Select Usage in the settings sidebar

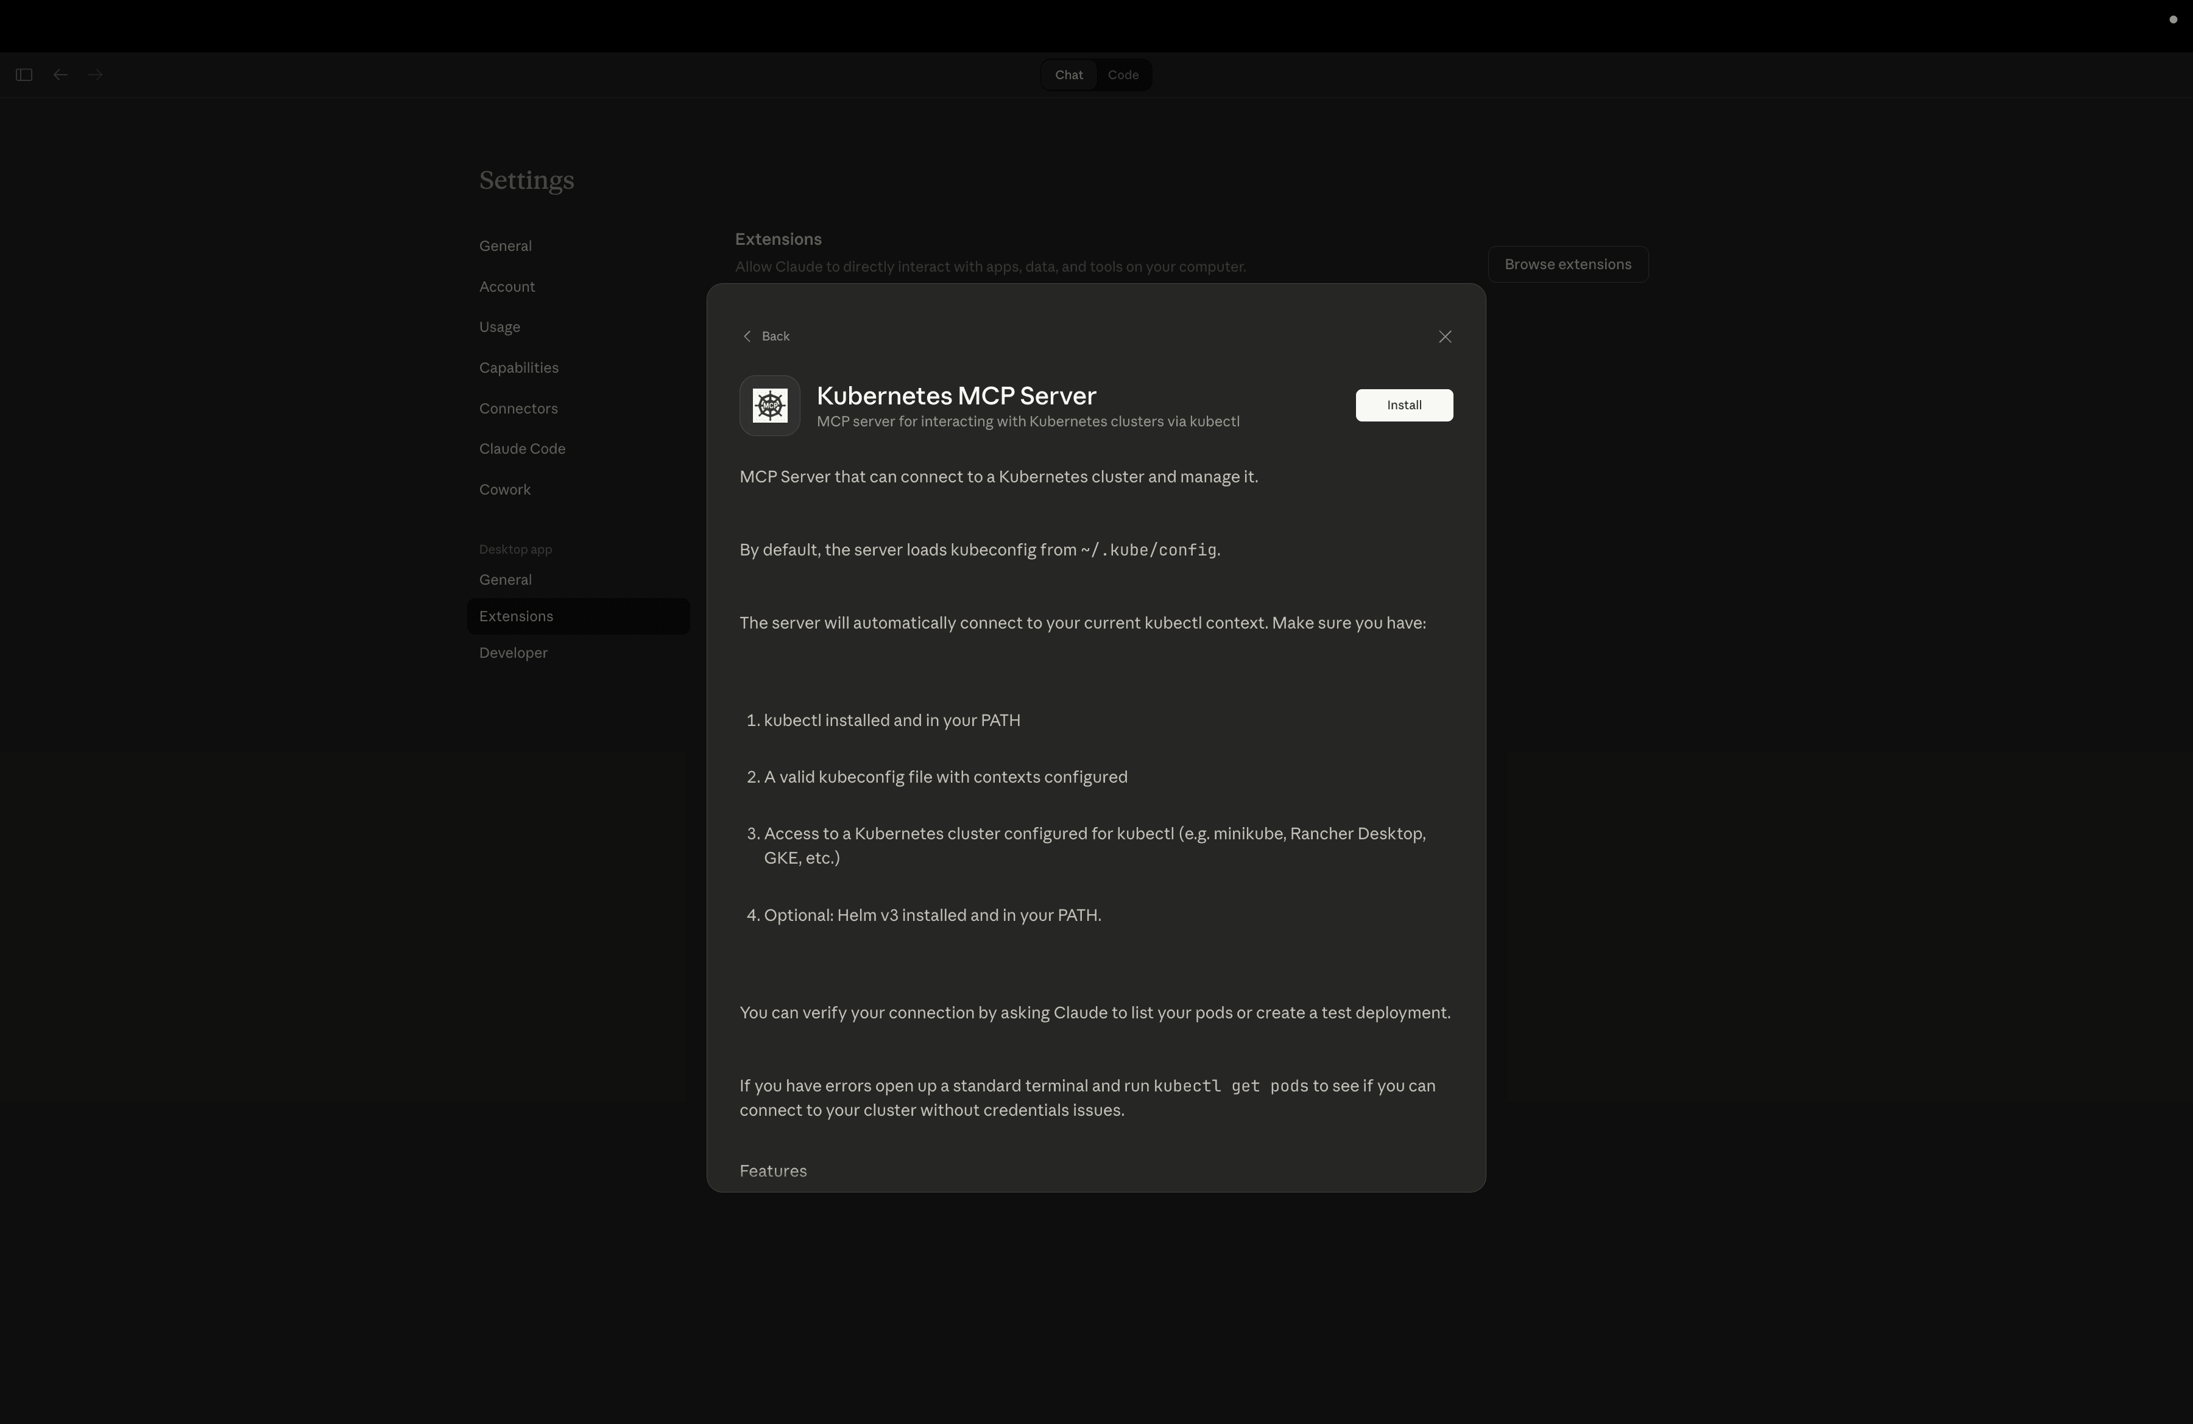tap(498, 327)
